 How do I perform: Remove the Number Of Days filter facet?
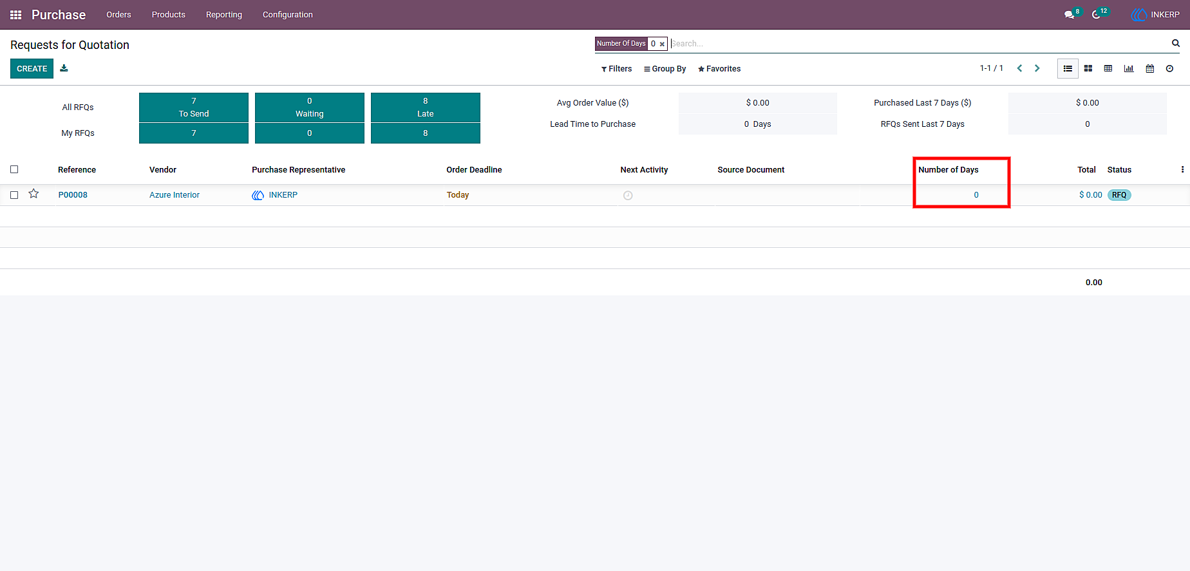(x=662, y=44)
